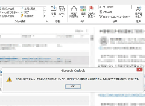
Task: Select チーム宛て電子メール quick step
Action: click(10, 12)
